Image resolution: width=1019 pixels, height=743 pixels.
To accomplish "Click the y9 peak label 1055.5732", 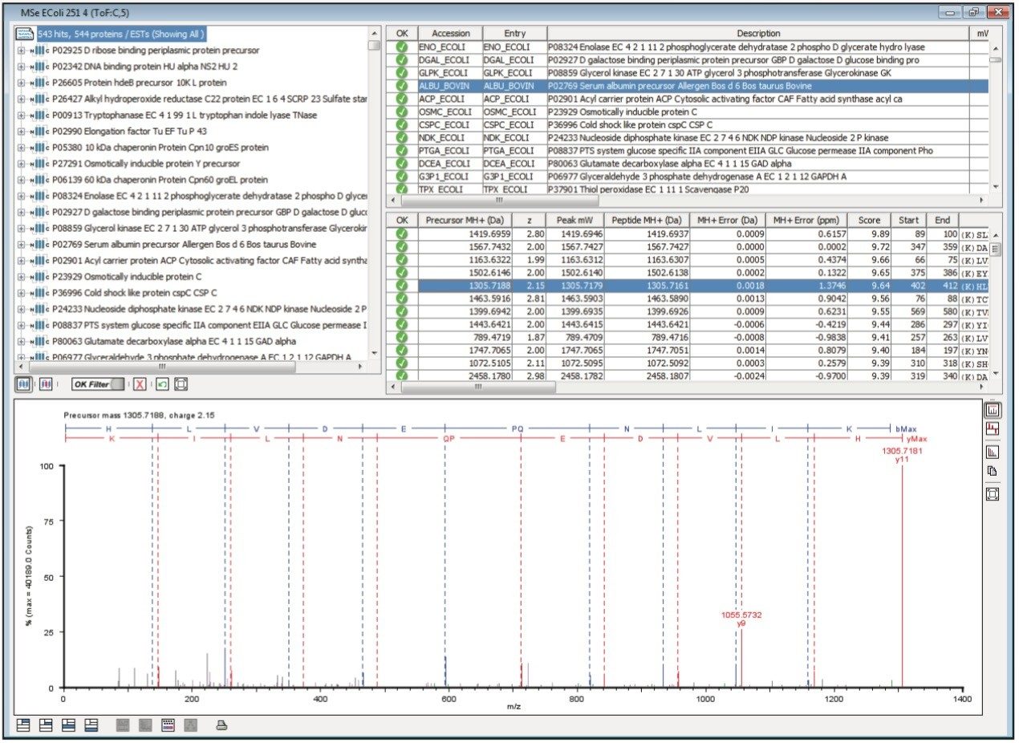I will [741, 615].
